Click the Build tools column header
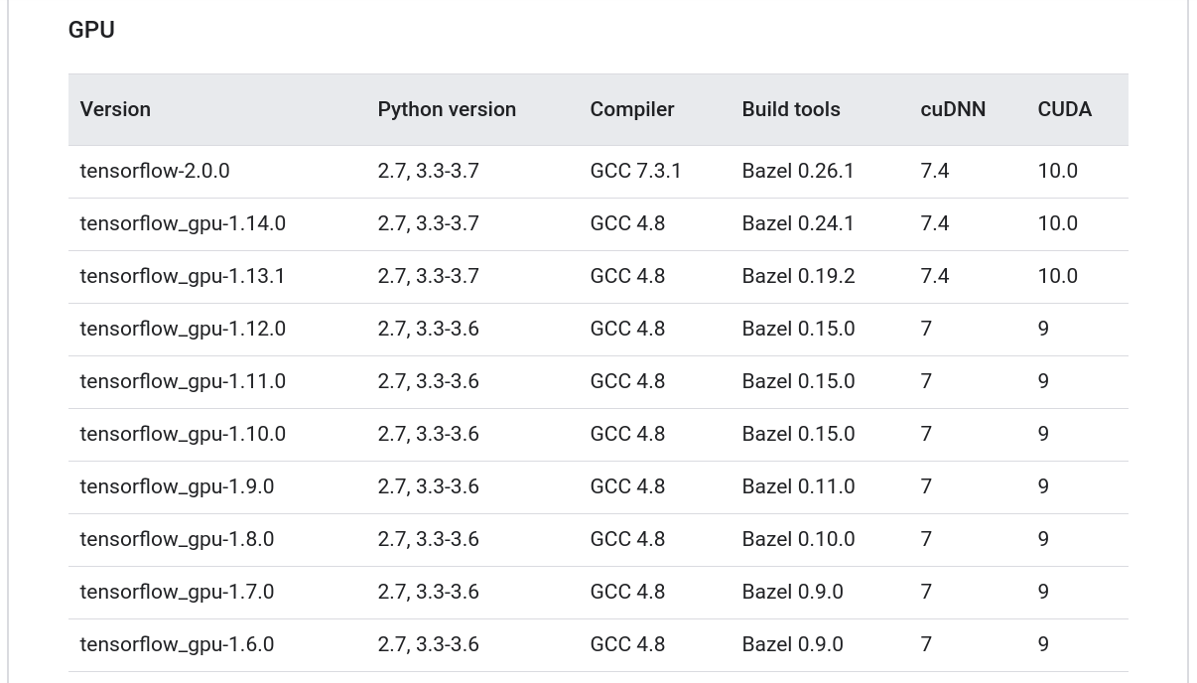Screen dimensions: 1197x683 pyautogui.click(x=791, y=109)
